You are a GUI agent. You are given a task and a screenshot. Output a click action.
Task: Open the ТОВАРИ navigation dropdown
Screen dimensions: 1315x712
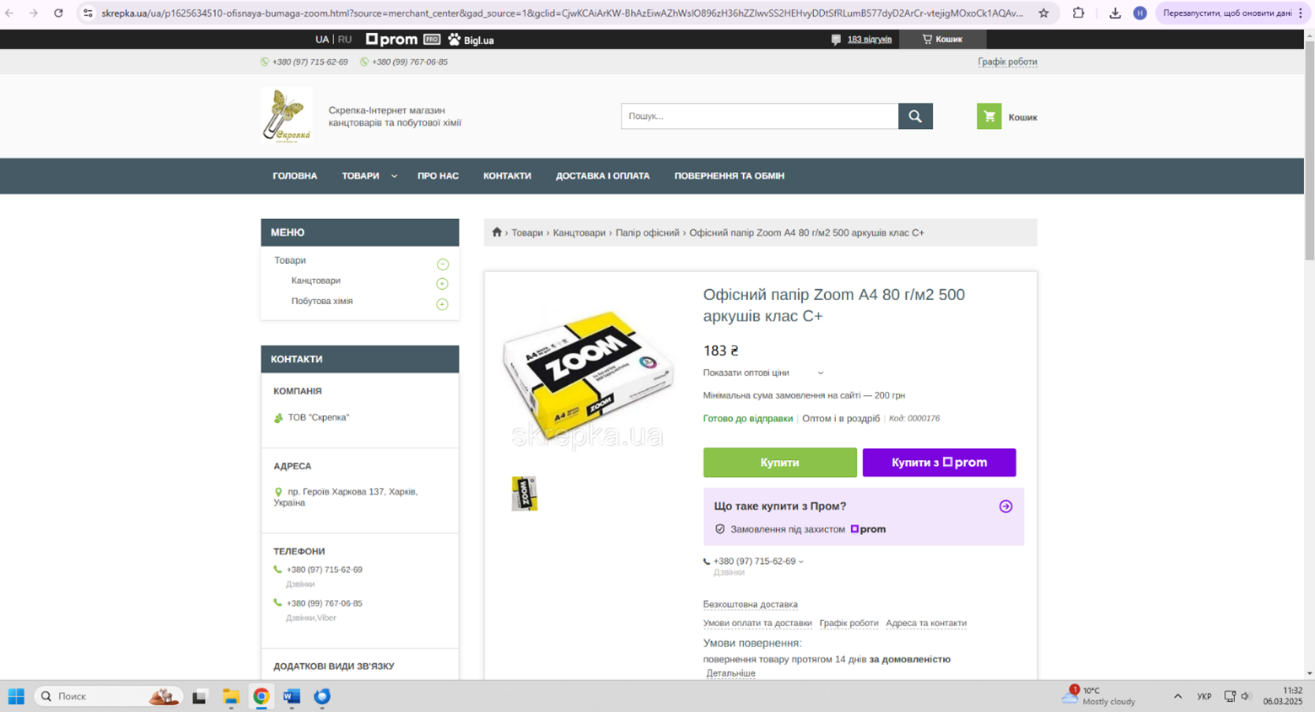click(369, 176)
